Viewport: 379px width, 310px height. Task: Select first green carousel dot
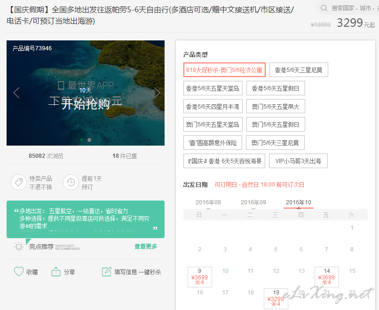82,140
